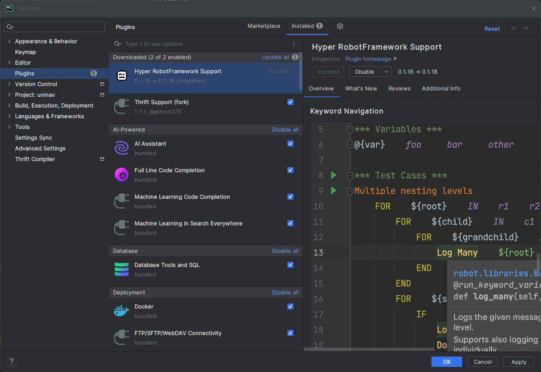Select the Installed tab
The image size is (541, 372).
click(x=307, y=26)
